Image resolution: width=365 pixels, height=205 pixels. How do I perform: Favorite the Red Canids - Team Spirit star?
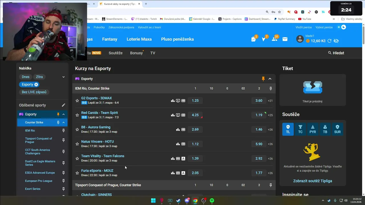point(77,115)
